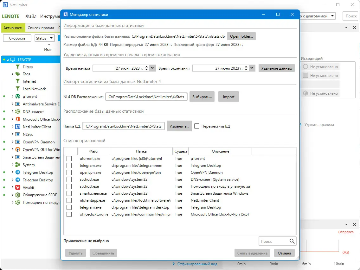The width and height of the screenshot is (360, 270).
Task: Select first Не установлено radio in Исходящий
Action: 305,66
